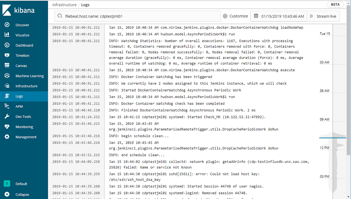Open the APM section

[19, 106]
